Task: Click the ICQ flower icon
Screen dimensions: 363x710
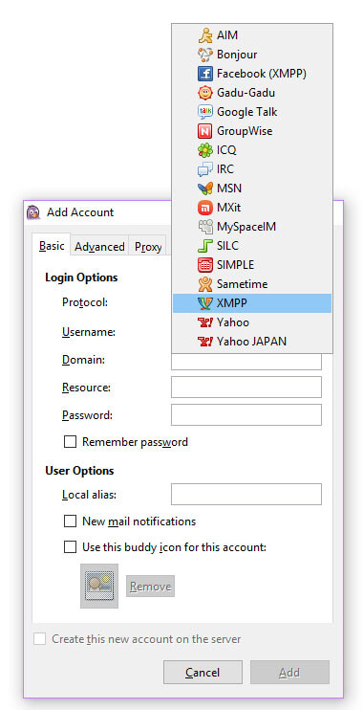Action: pos(204,150)
